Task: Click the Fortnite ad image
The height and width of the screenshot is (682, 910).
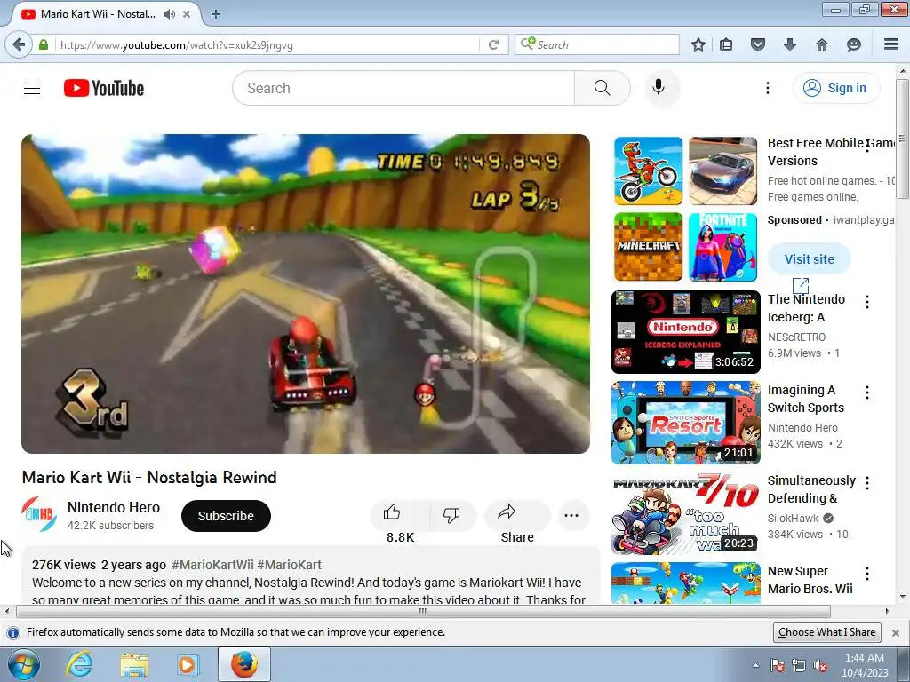Action: [723, 247]
